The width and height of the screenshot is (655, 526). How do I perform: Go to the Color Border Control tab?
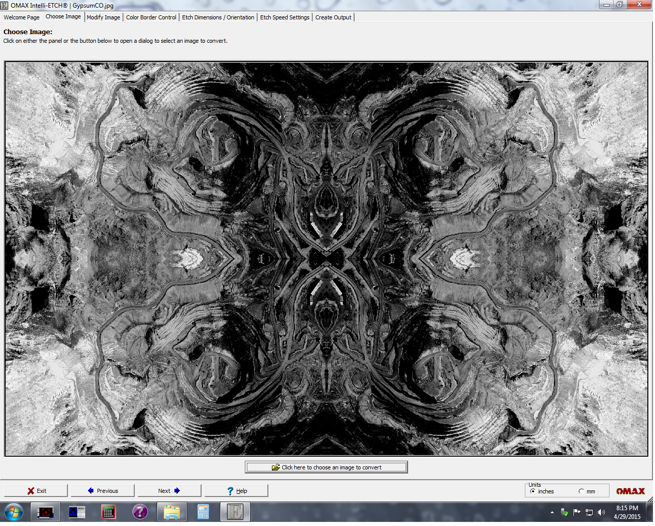pyautogui.click(x=152, y=17)
